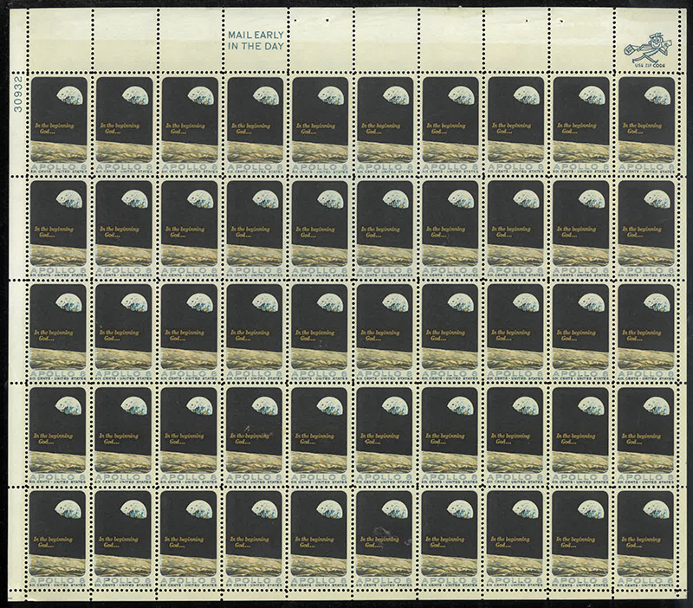Pick the stamp beside plate number 30932

(59, 125)
